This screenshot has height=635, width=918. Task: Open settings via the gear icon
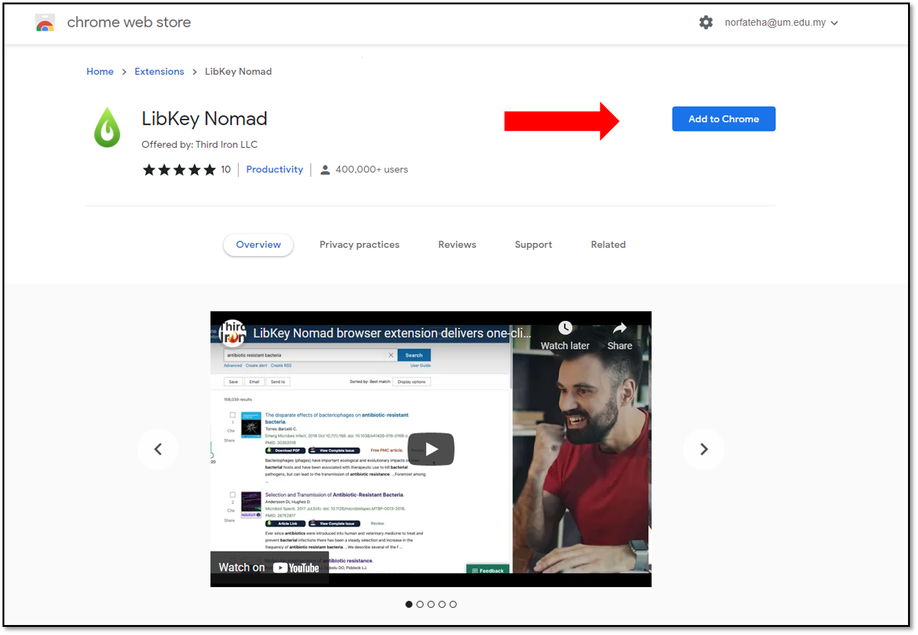(x=706, y=22)
